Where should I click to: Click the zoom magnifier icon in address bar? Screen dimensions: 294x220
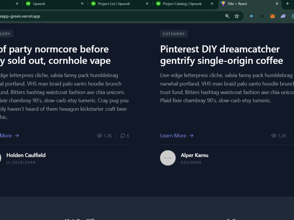tap(227, 16)
